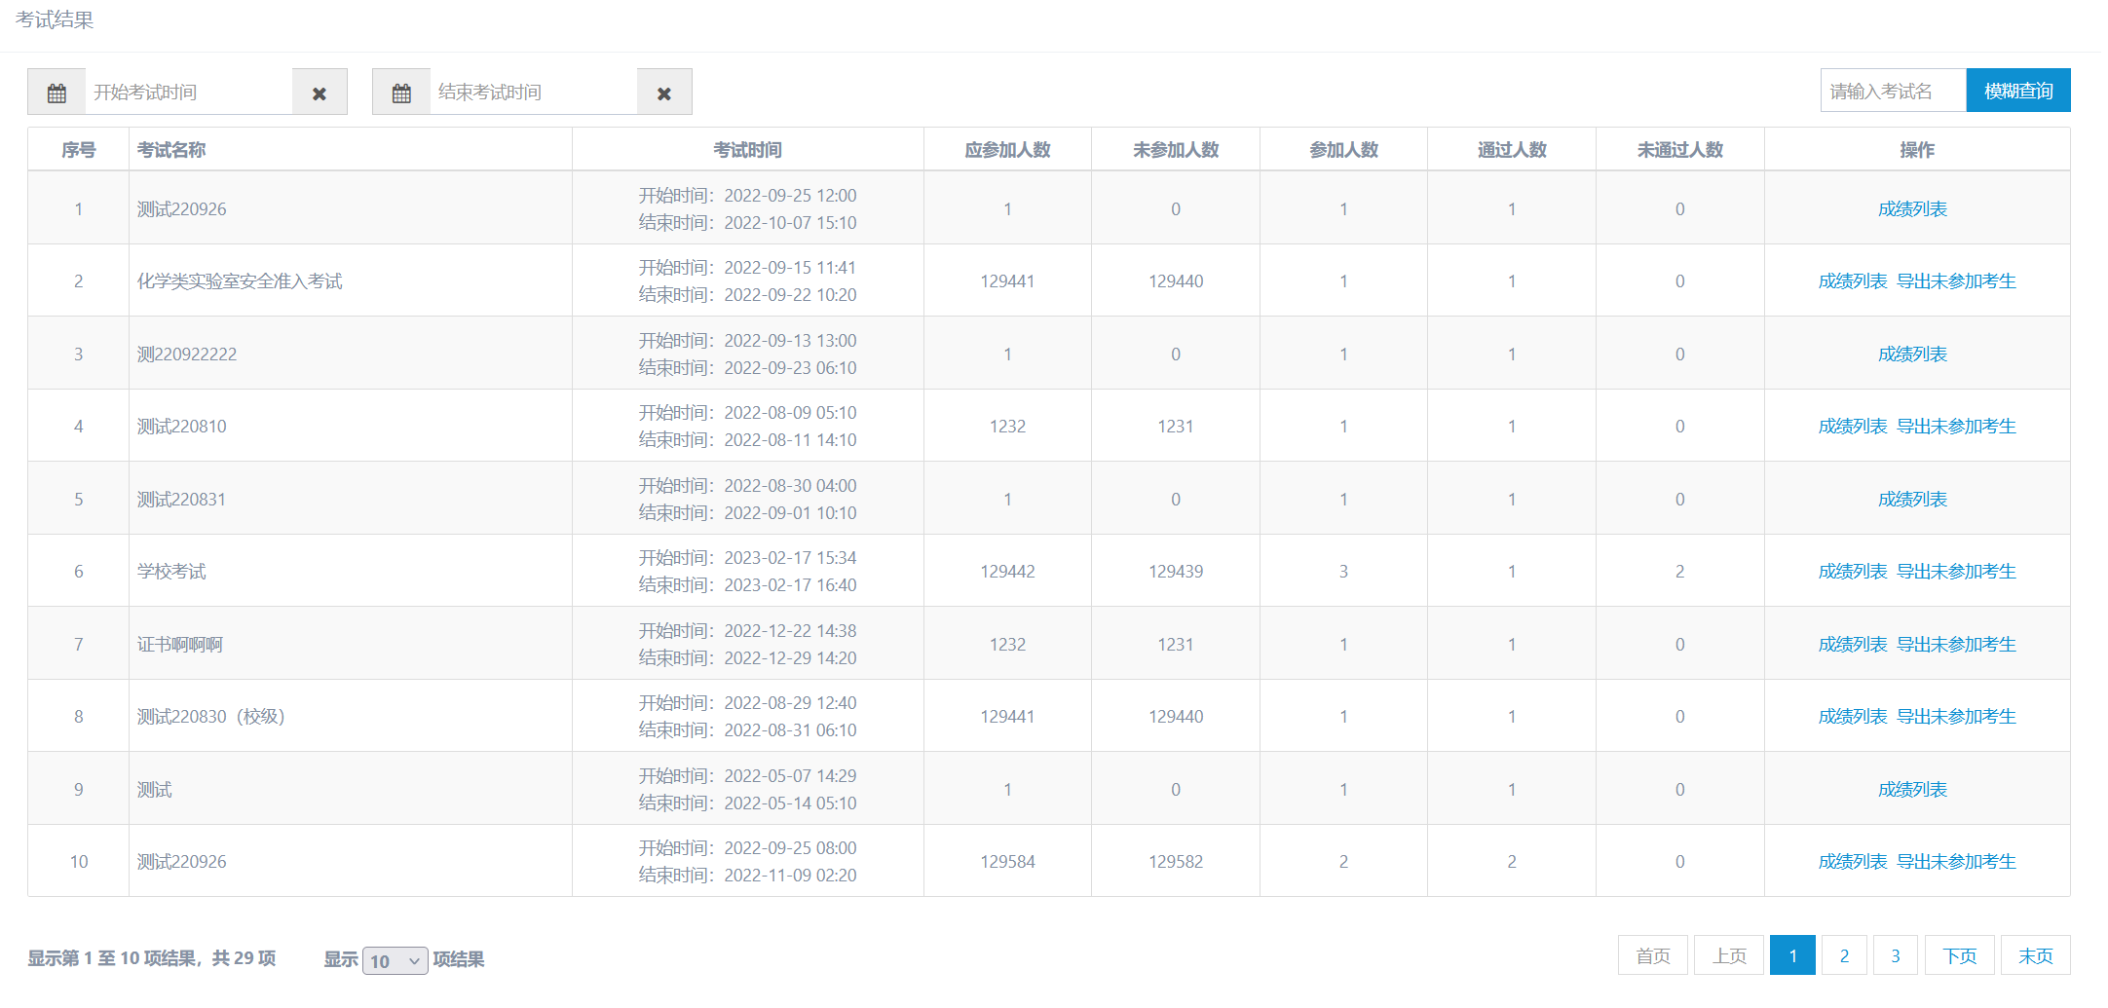Export 导出未参加考生 for 化学类实验室安全准入考试

[1956, 281]
